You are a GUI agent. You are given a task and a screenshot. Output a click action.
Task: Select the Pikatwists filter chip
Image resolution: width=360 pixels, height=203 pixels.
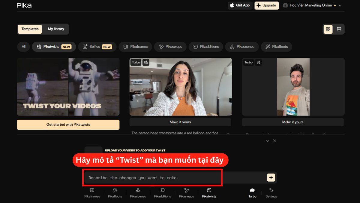(x=54, y=47)
